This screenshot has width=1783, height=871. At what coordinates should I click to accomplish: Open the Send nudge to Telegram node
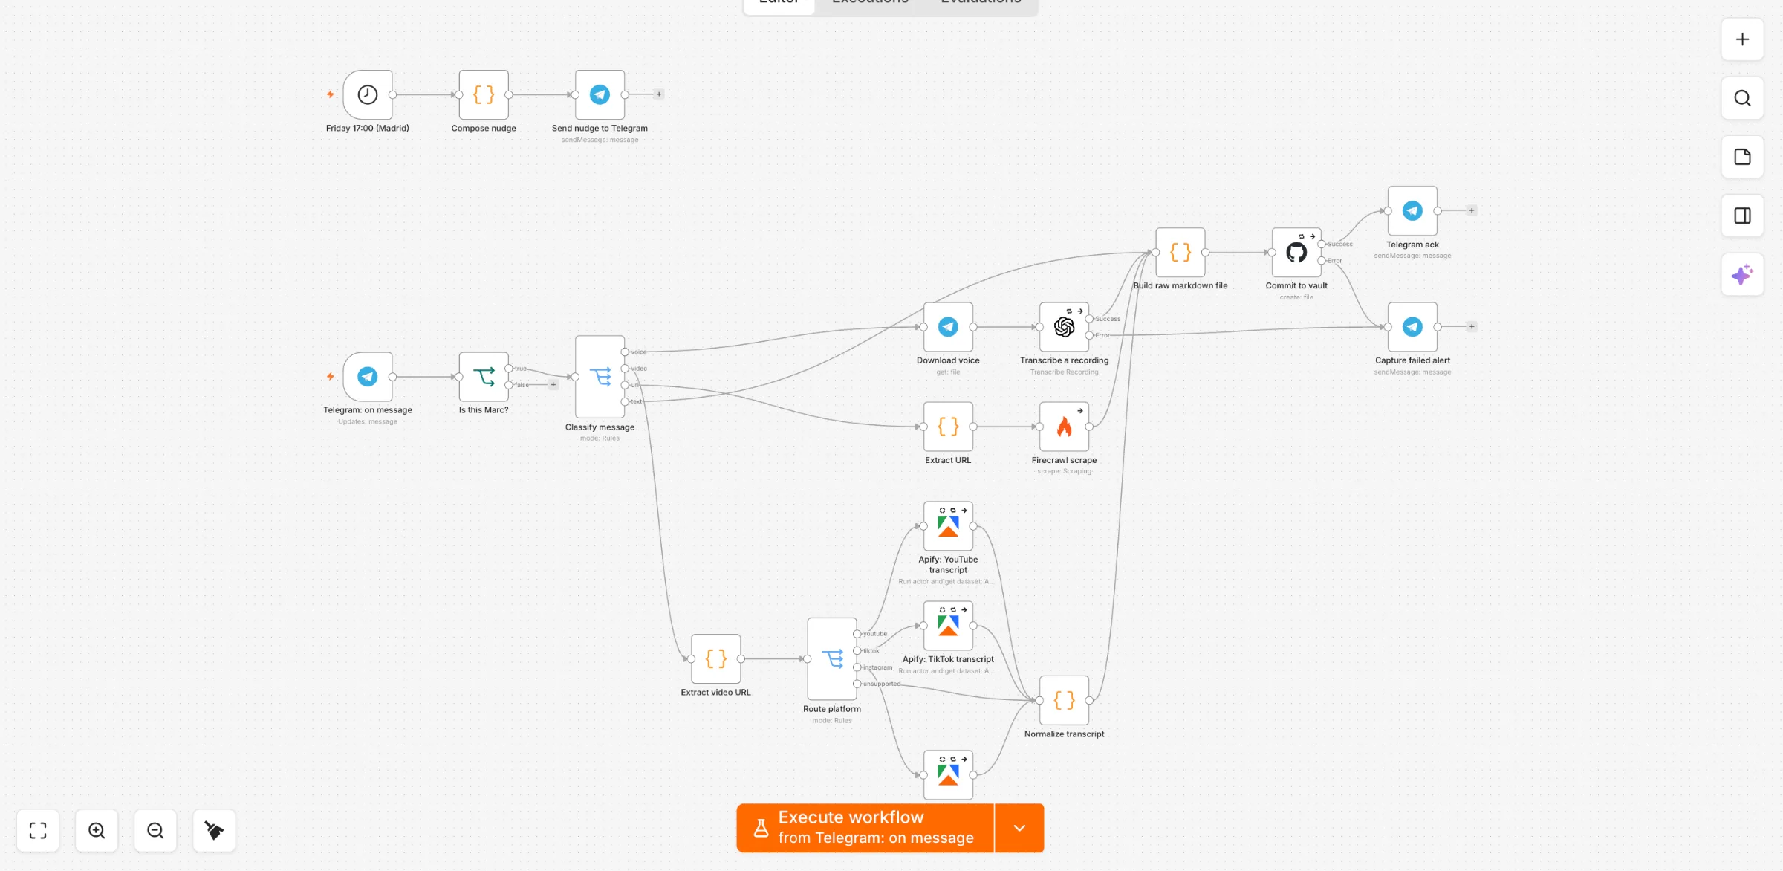click(x=600, y=94)
